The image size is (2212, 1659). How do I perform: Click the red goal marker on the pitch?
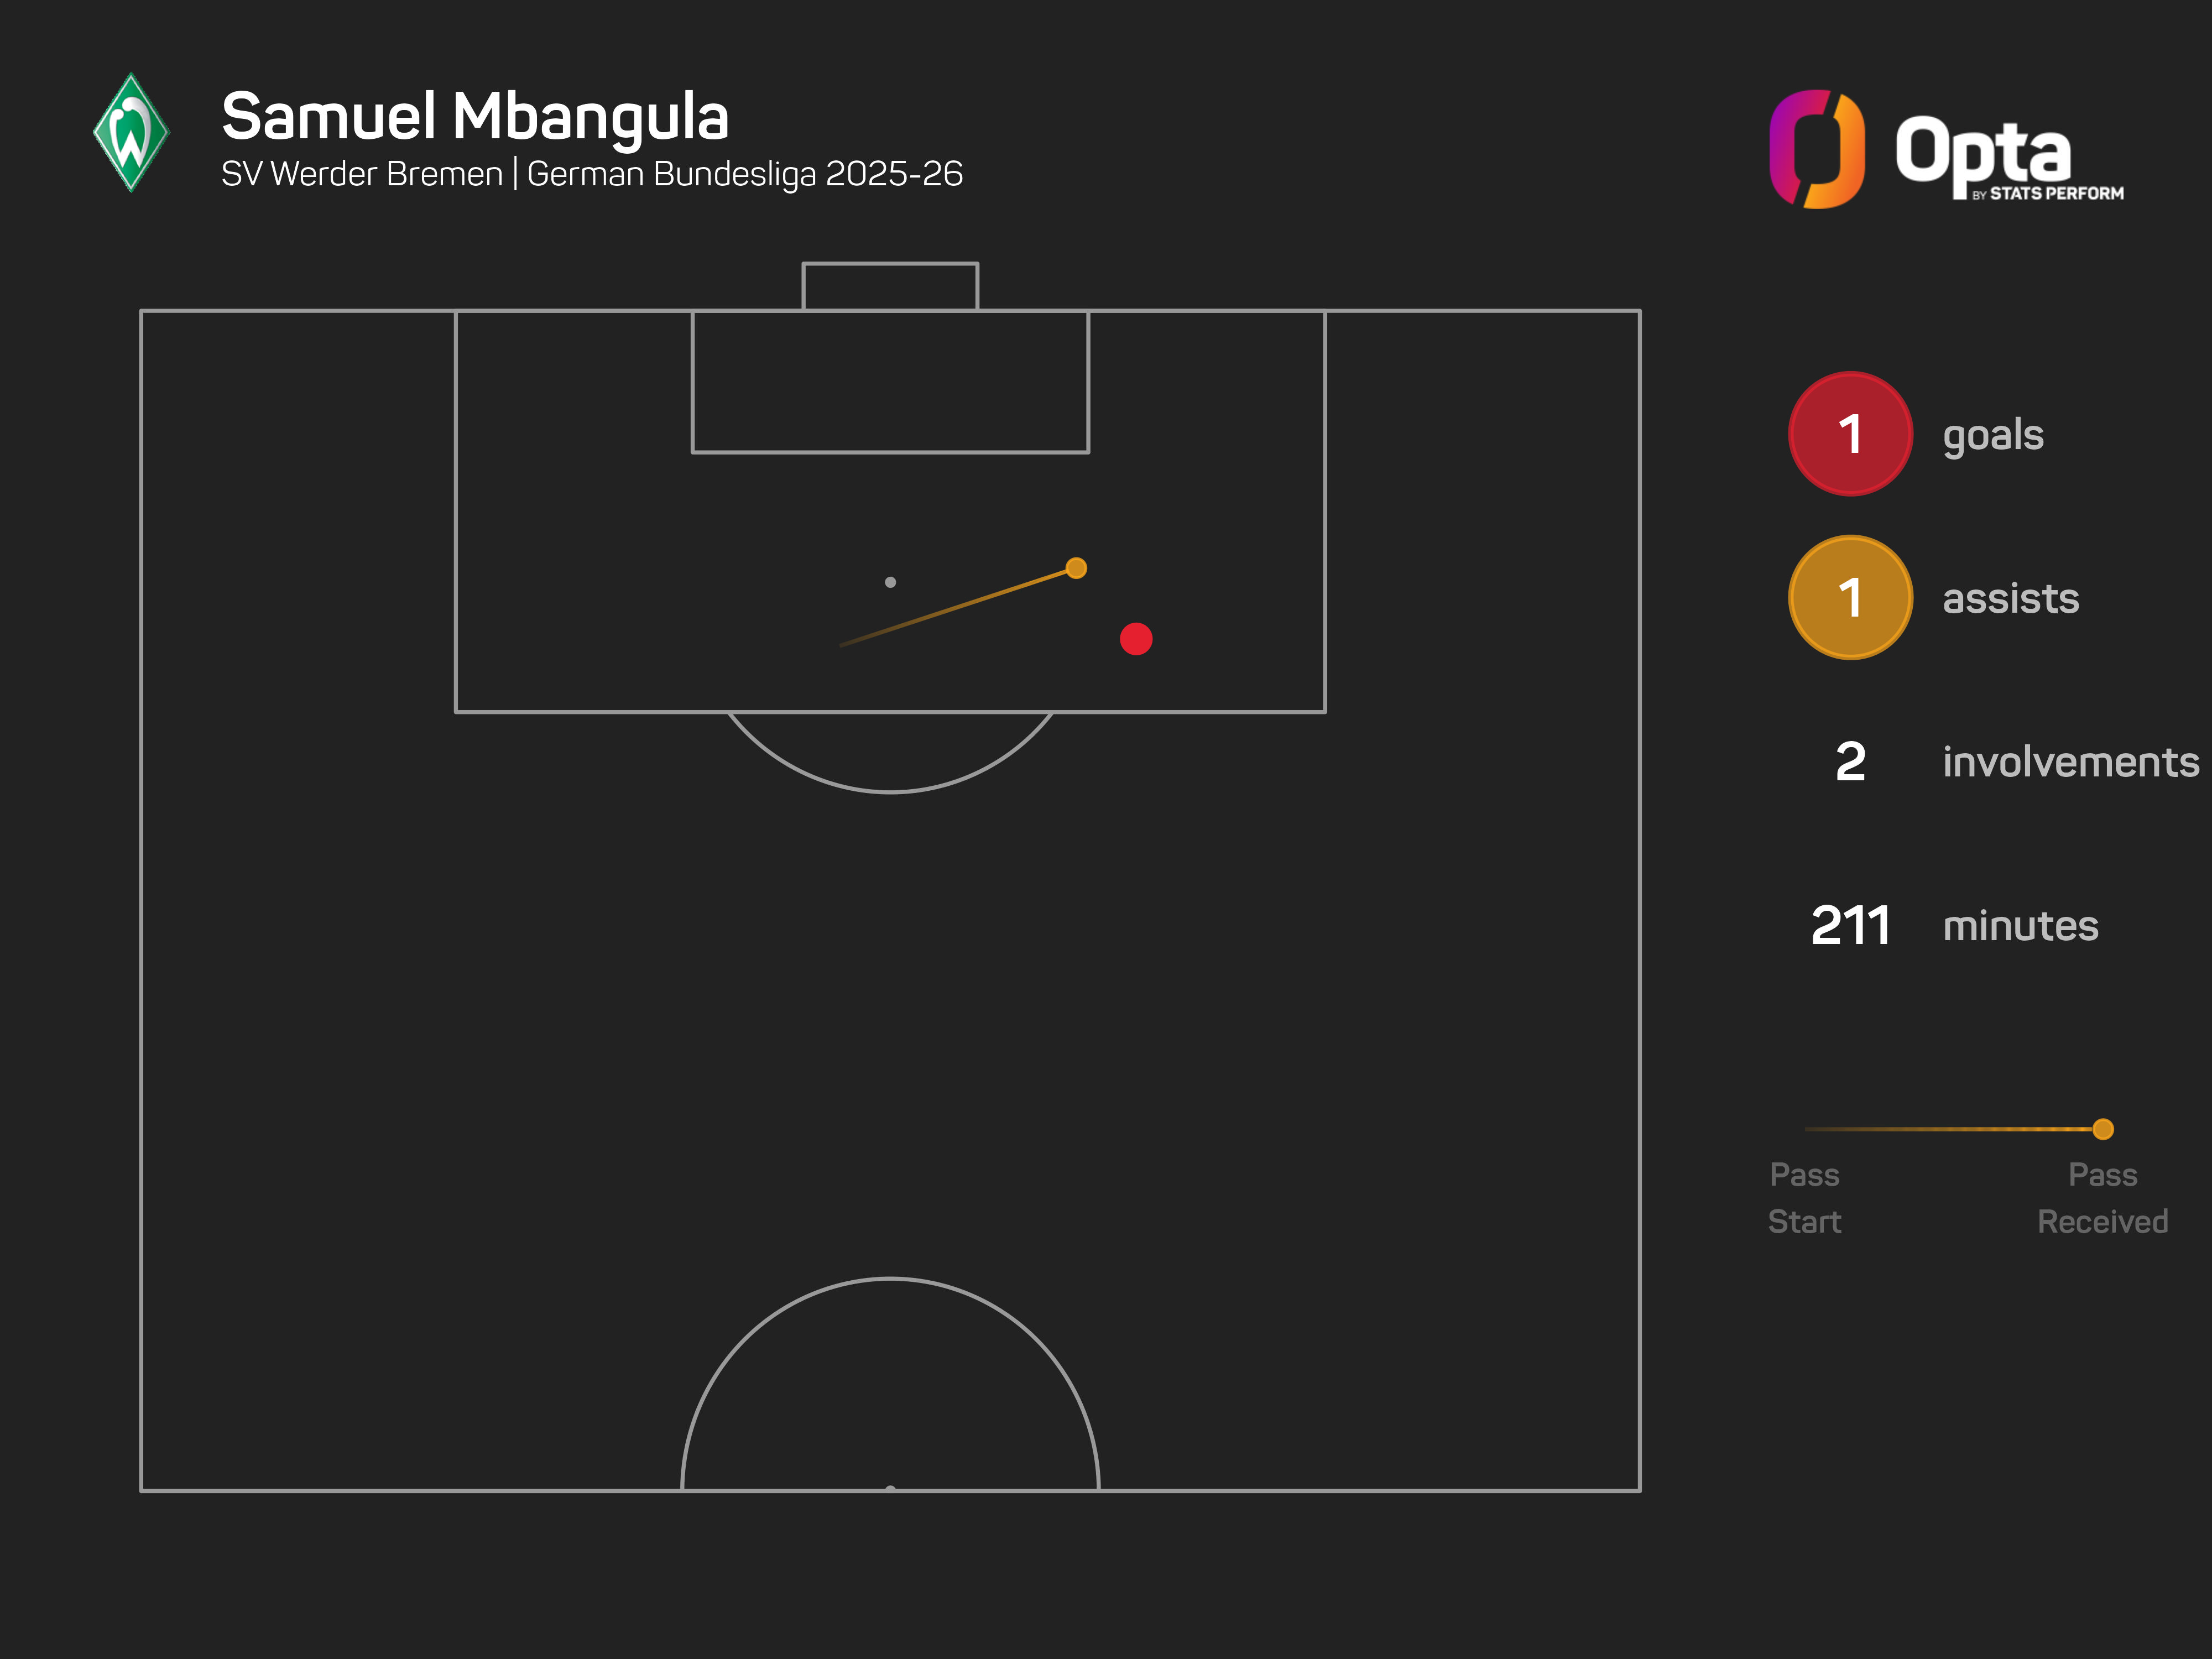point(1136,639)
